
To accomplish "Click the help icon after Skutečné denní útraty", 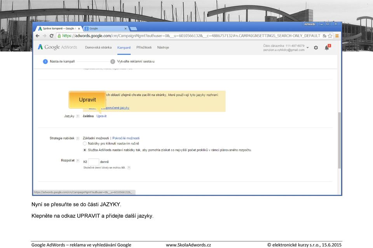I will pos(129,168).
